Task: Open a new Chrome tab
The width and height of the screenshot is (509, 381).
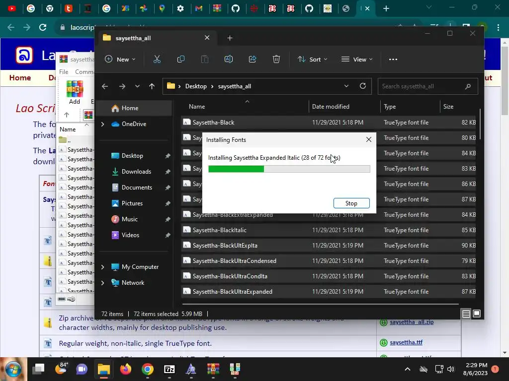Action: point(386,8)
